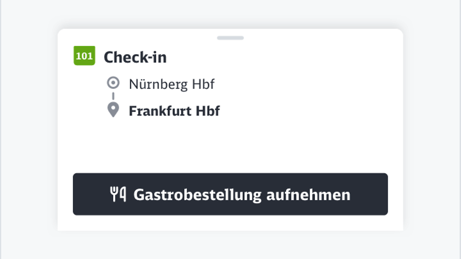This screenshot has width=461, height=259.
Task: Click the gray backdrop below the card
Action: tap(230, 246)
